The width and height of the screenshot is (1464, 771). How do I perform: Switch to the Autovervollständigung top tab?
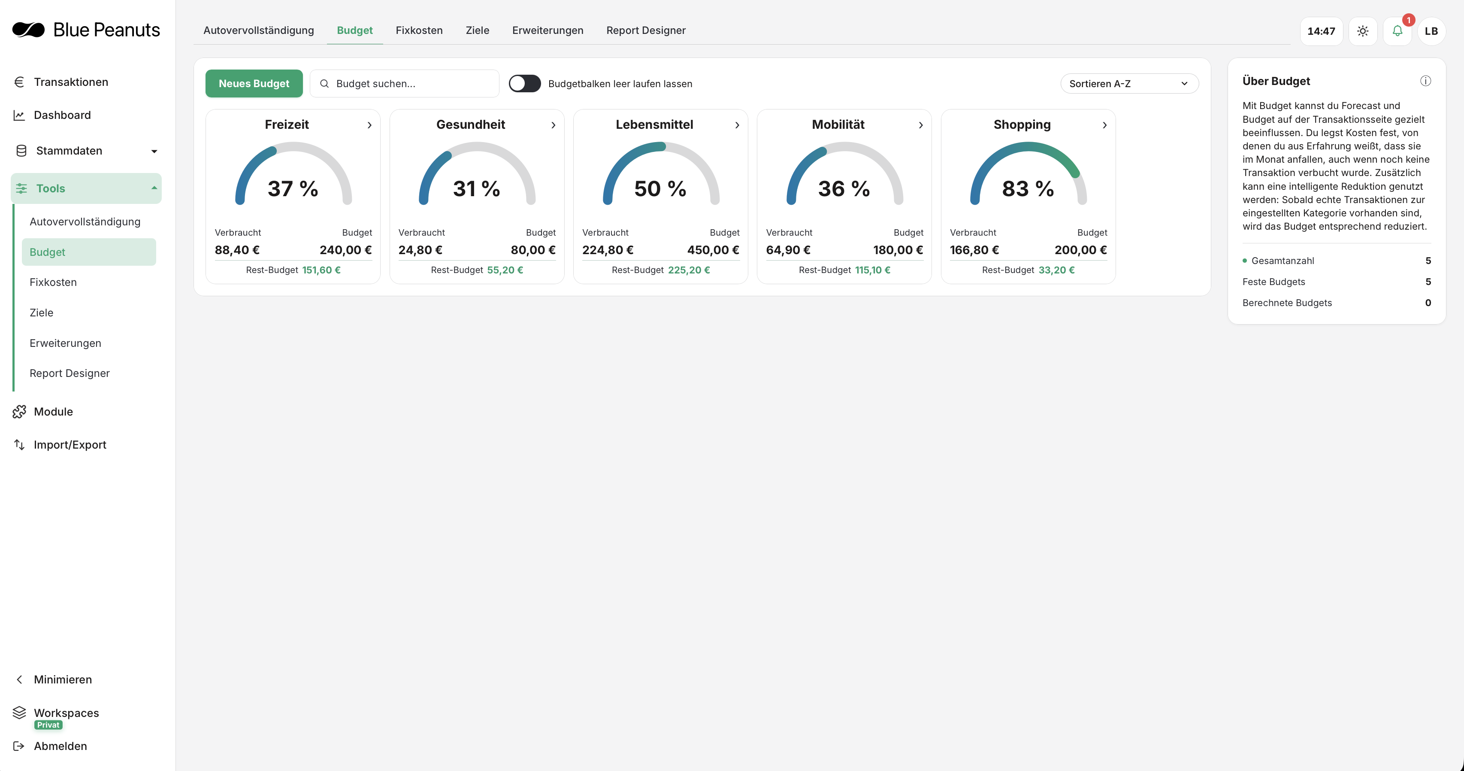click(x=259, y=30)
